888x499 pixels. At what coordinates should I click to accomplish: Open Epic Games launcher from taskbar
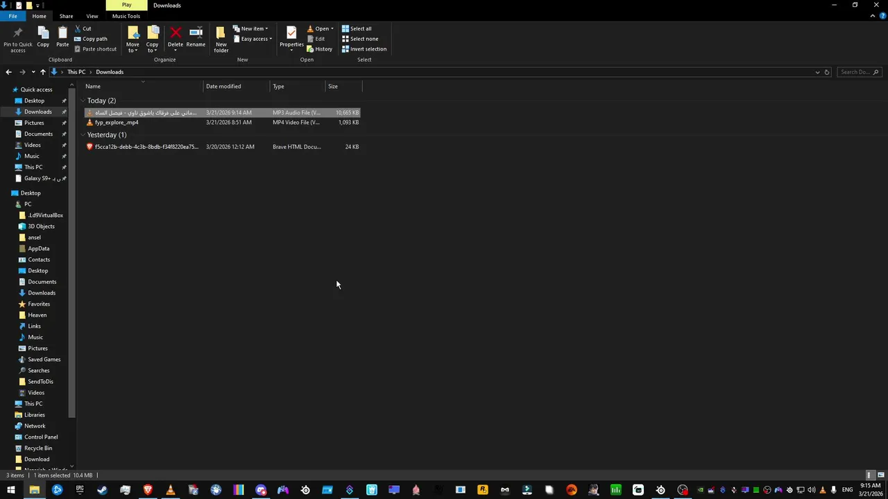[80, 490]
